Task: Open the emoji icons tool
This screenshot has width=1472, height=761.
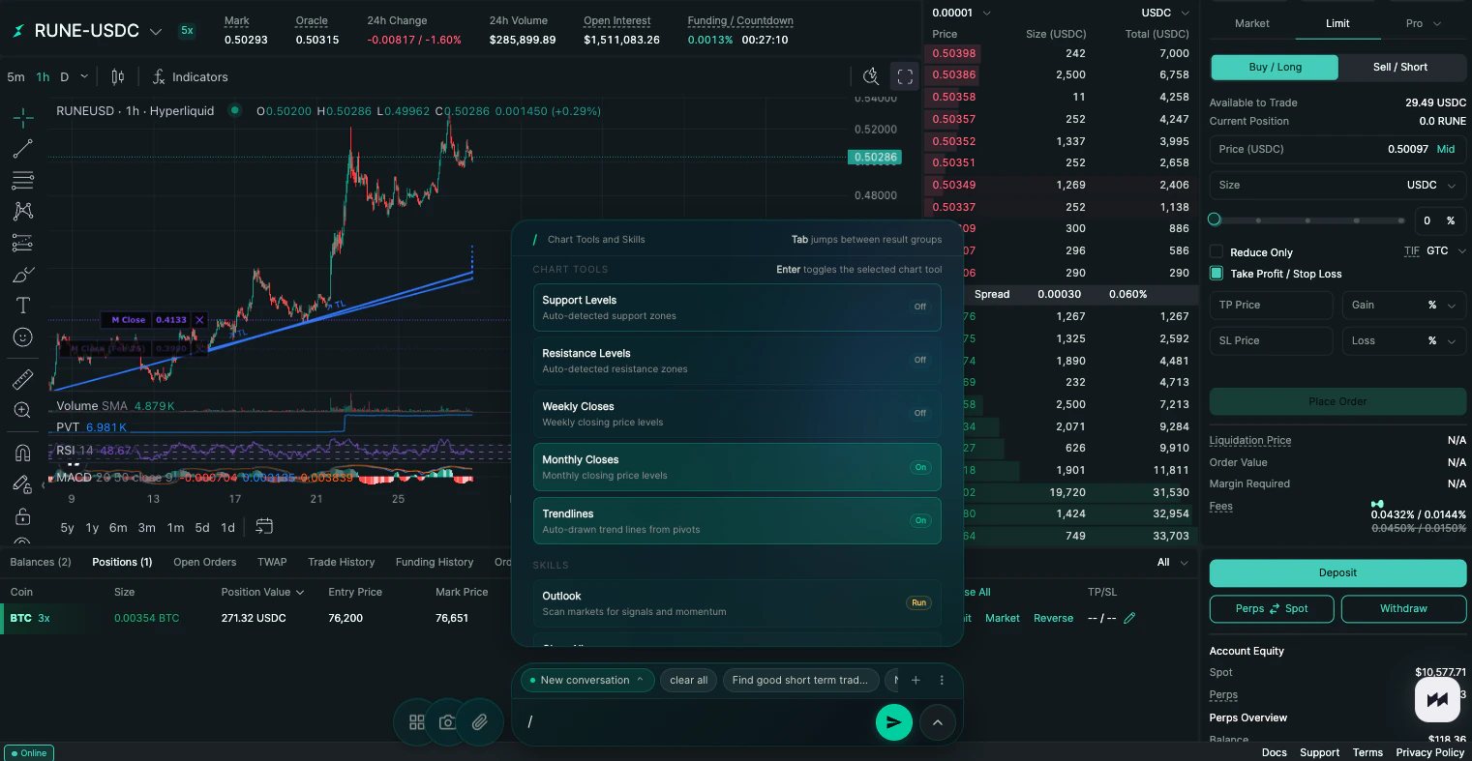Action: coord(23,337)
